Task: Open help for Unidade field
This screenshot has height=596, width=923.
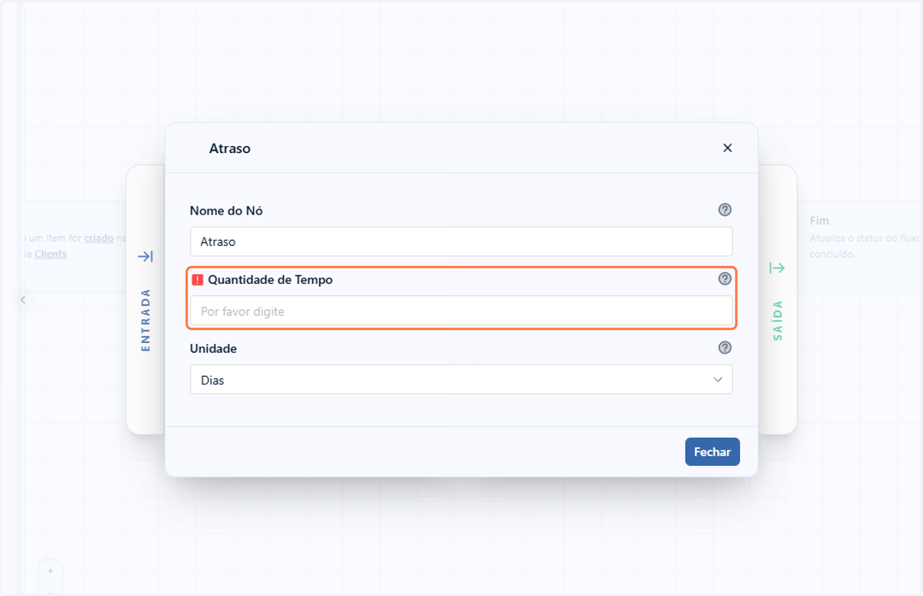Action: (725, 348)
